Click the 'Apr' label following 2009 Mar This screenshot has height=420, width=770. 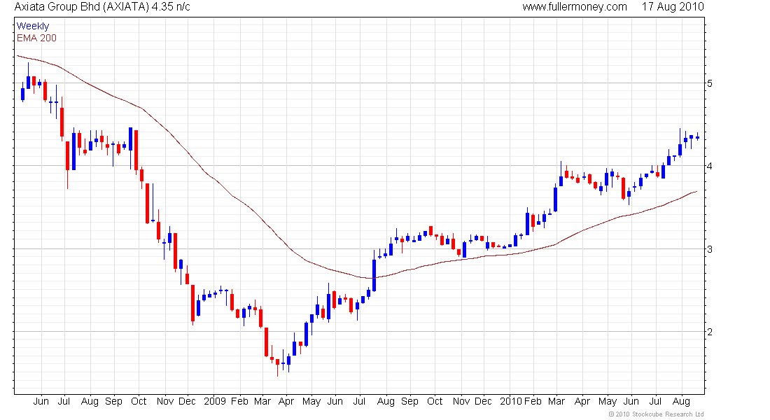pyautogui.click(x=286, y=401)
